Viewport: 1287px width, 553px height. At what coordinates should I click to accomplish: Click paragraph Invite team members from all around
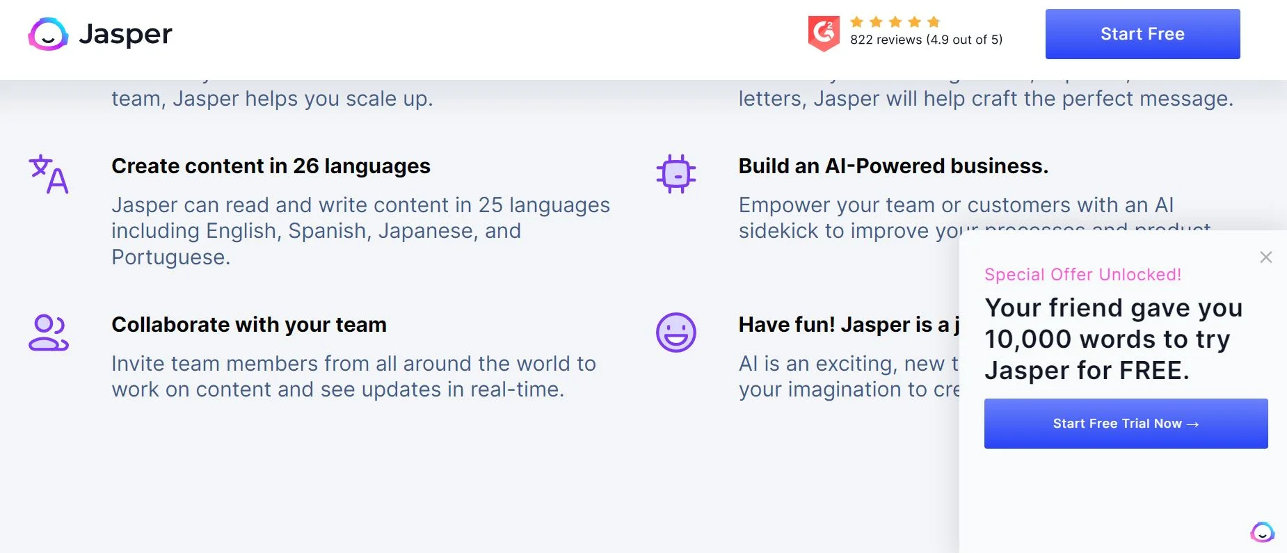tap(353, 376)
